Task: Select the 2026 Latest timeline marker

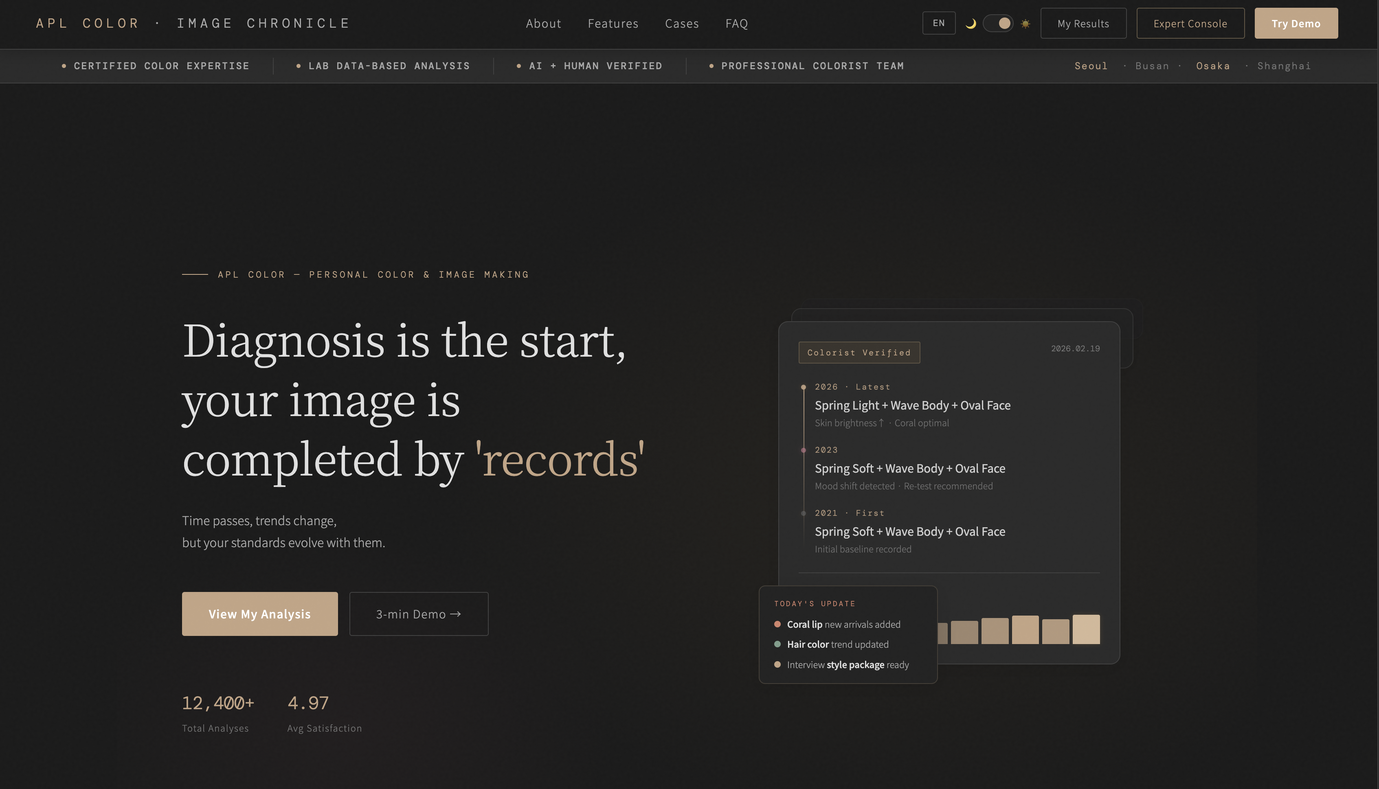Action: tap(804, 387)
